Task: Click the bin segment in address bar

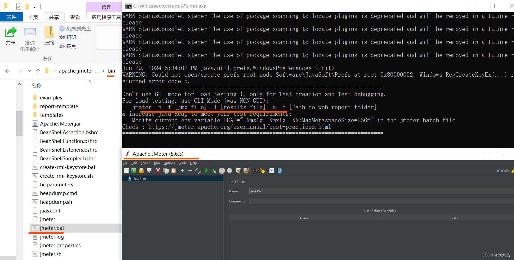Action: [111, 71]
